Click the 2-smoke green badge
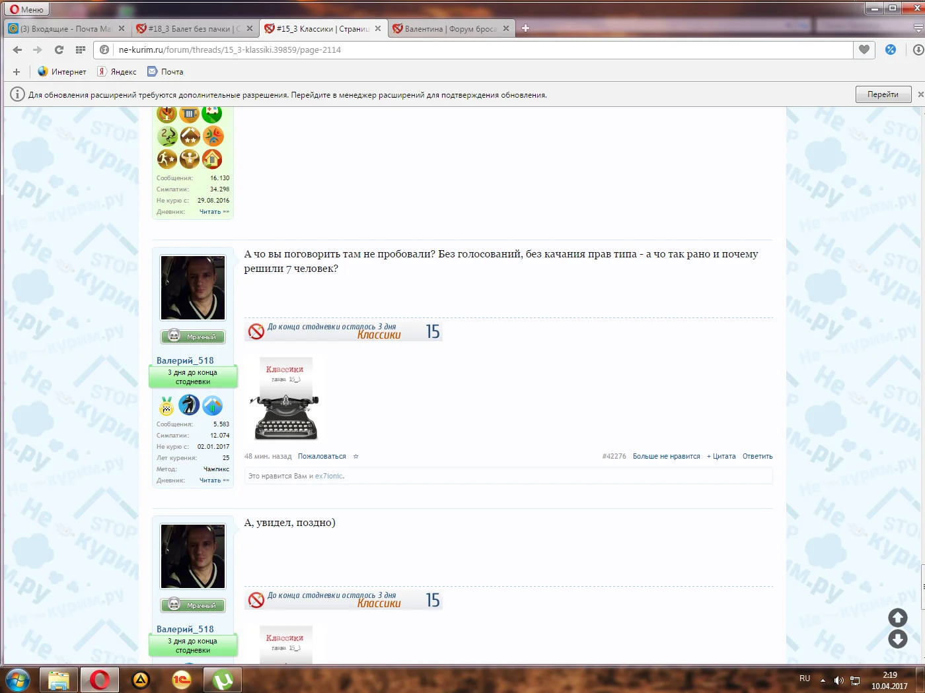Image resolution: width=925 pixels, height=693 pixels. click(x=167, y=137)
